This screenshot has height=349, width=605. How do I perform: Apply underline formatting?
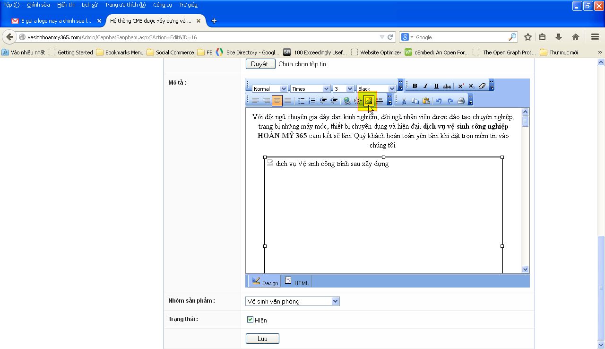pyautogui.click(x=436, y=86)
